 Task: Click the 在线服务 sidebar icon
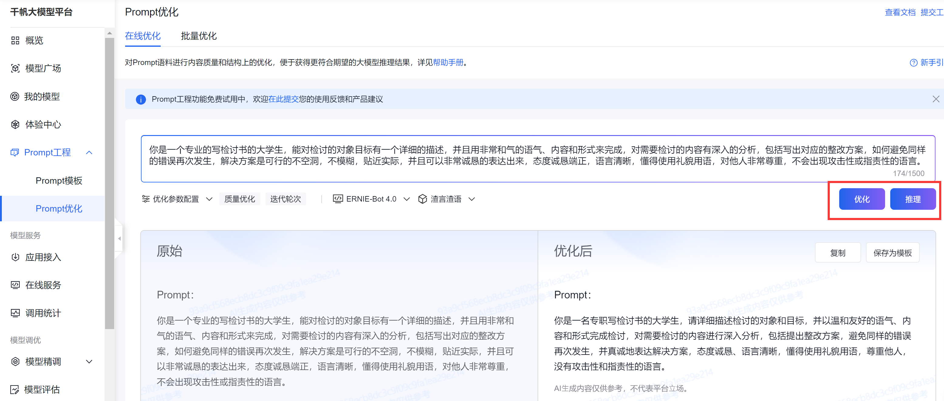(15, 285)
